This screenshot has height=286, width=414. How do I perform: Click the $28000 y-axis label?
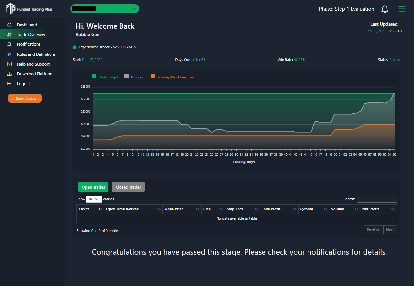(x=85, y=87)
